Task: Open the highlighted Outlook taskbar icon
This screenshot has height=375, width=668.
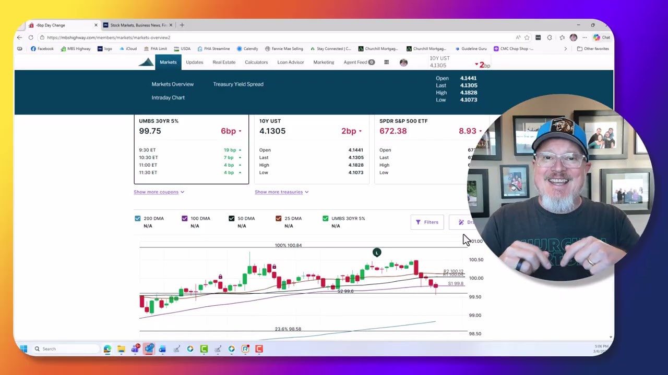Action: (x=149, y=349)
